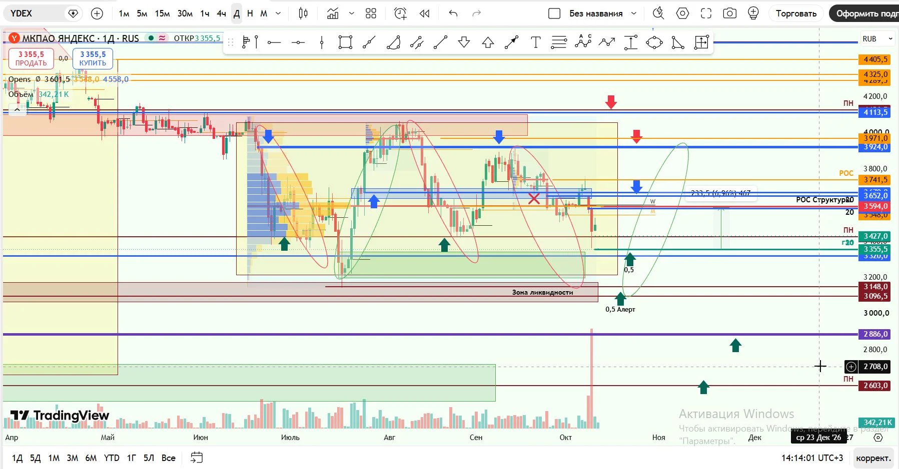
Task: Start bar replay with rewind icon
Action: pos(424,13)
